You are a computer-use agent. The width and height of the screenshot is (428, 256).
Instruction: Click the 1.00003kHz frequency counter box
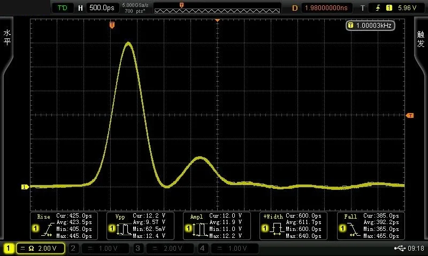(370, 26)
